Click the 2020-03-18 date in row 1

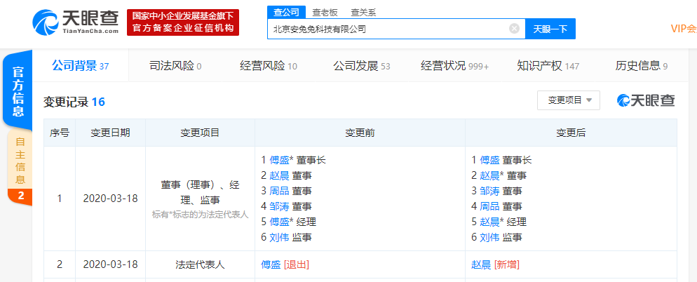tap(111, 199)
